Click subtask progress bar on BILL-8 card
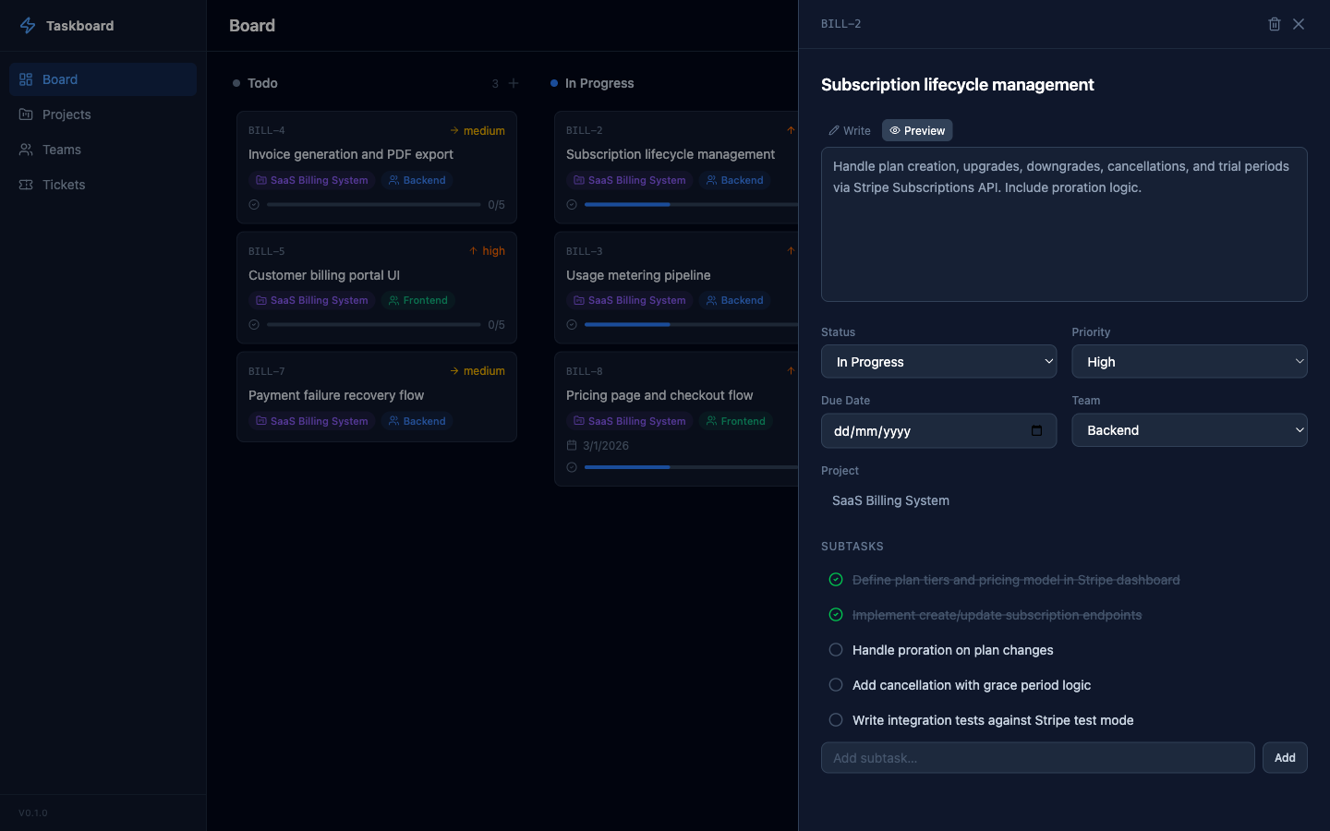This screenshot has width=1330, height=831. [691, 467]
